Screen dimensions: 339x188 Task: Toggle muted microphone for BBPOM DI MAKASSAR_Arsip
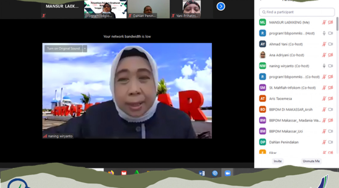point(324,109)
